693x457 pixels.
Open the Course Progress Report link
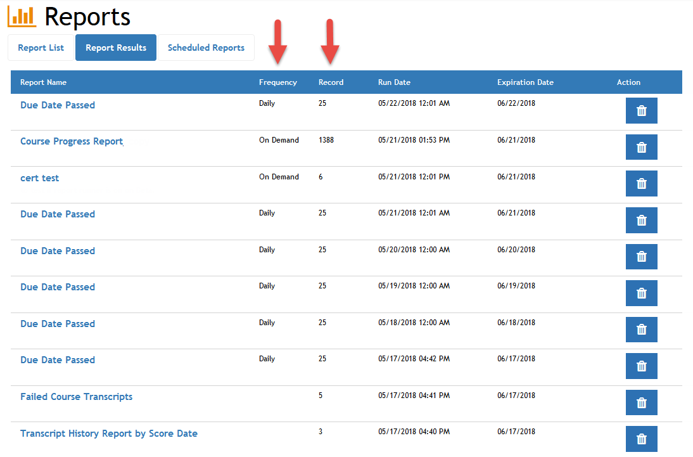point(72,141)
